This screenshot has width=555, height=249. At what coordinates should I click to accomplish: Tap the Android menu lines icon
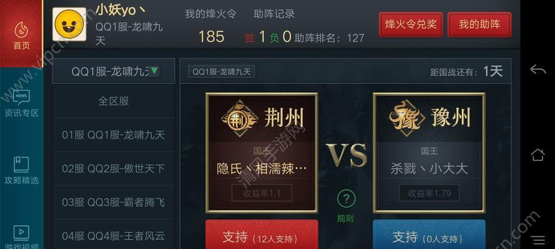[x=538, y=240]
